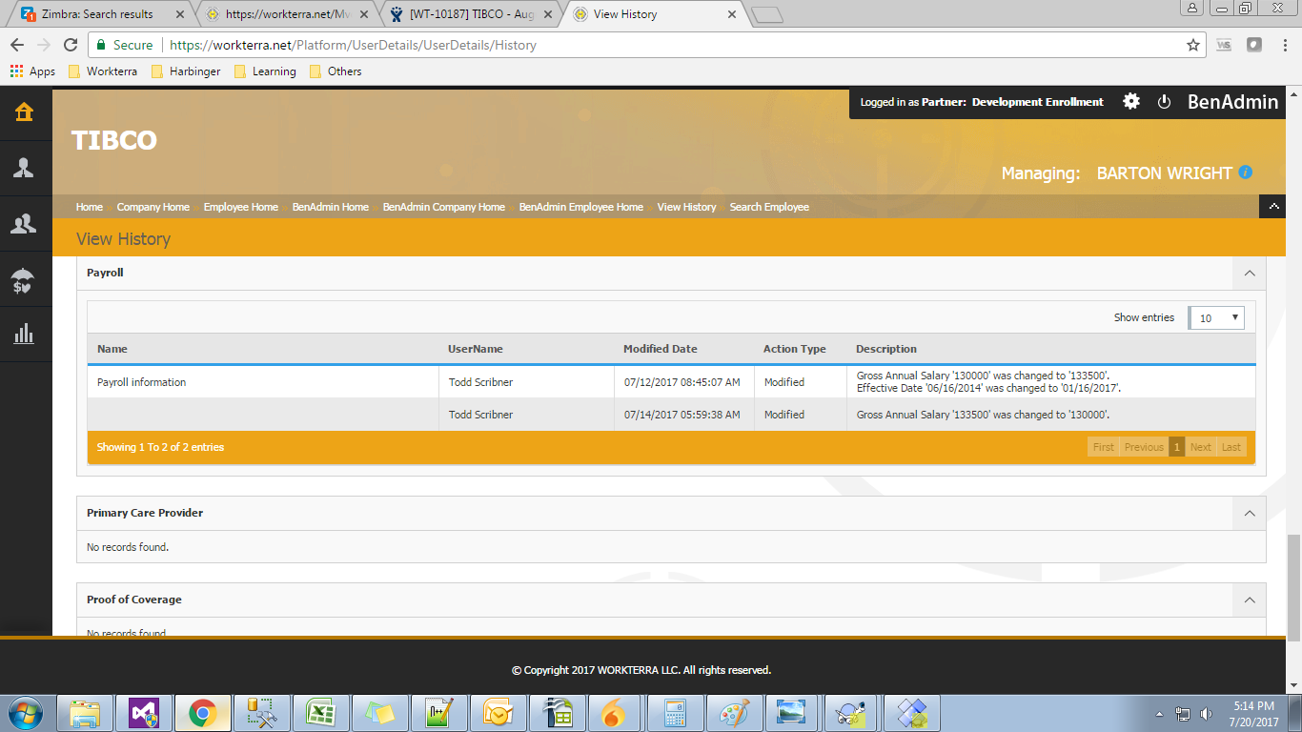The height and width of the screenshot is (732, 1302).
Task: Go to BenAdmin Company Home breadcrumb
Action: click(x=444, y=207)
